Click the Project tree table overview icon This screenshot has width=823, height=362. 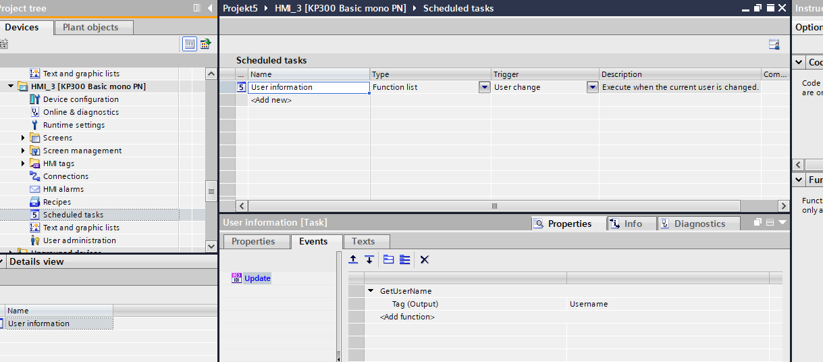pyautogui.click(x=190, y=44)
